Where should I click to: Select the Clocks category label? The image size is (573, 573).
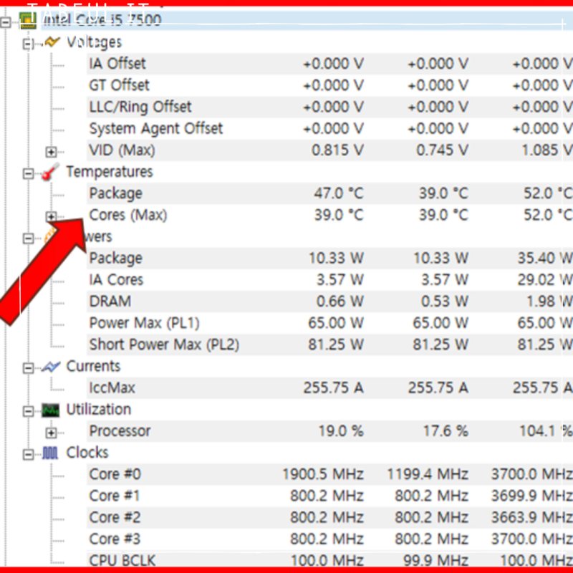coord(87,453)
